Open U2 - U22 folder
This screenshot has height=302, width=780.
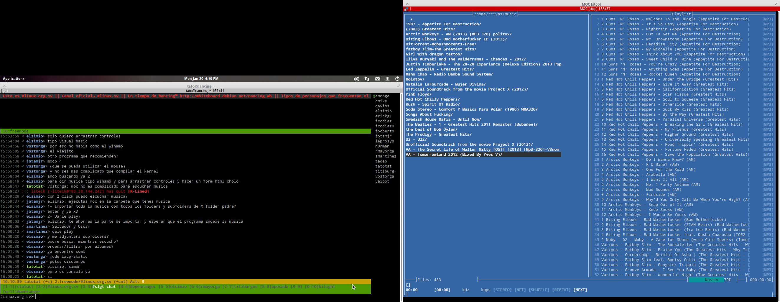point(416,139)
